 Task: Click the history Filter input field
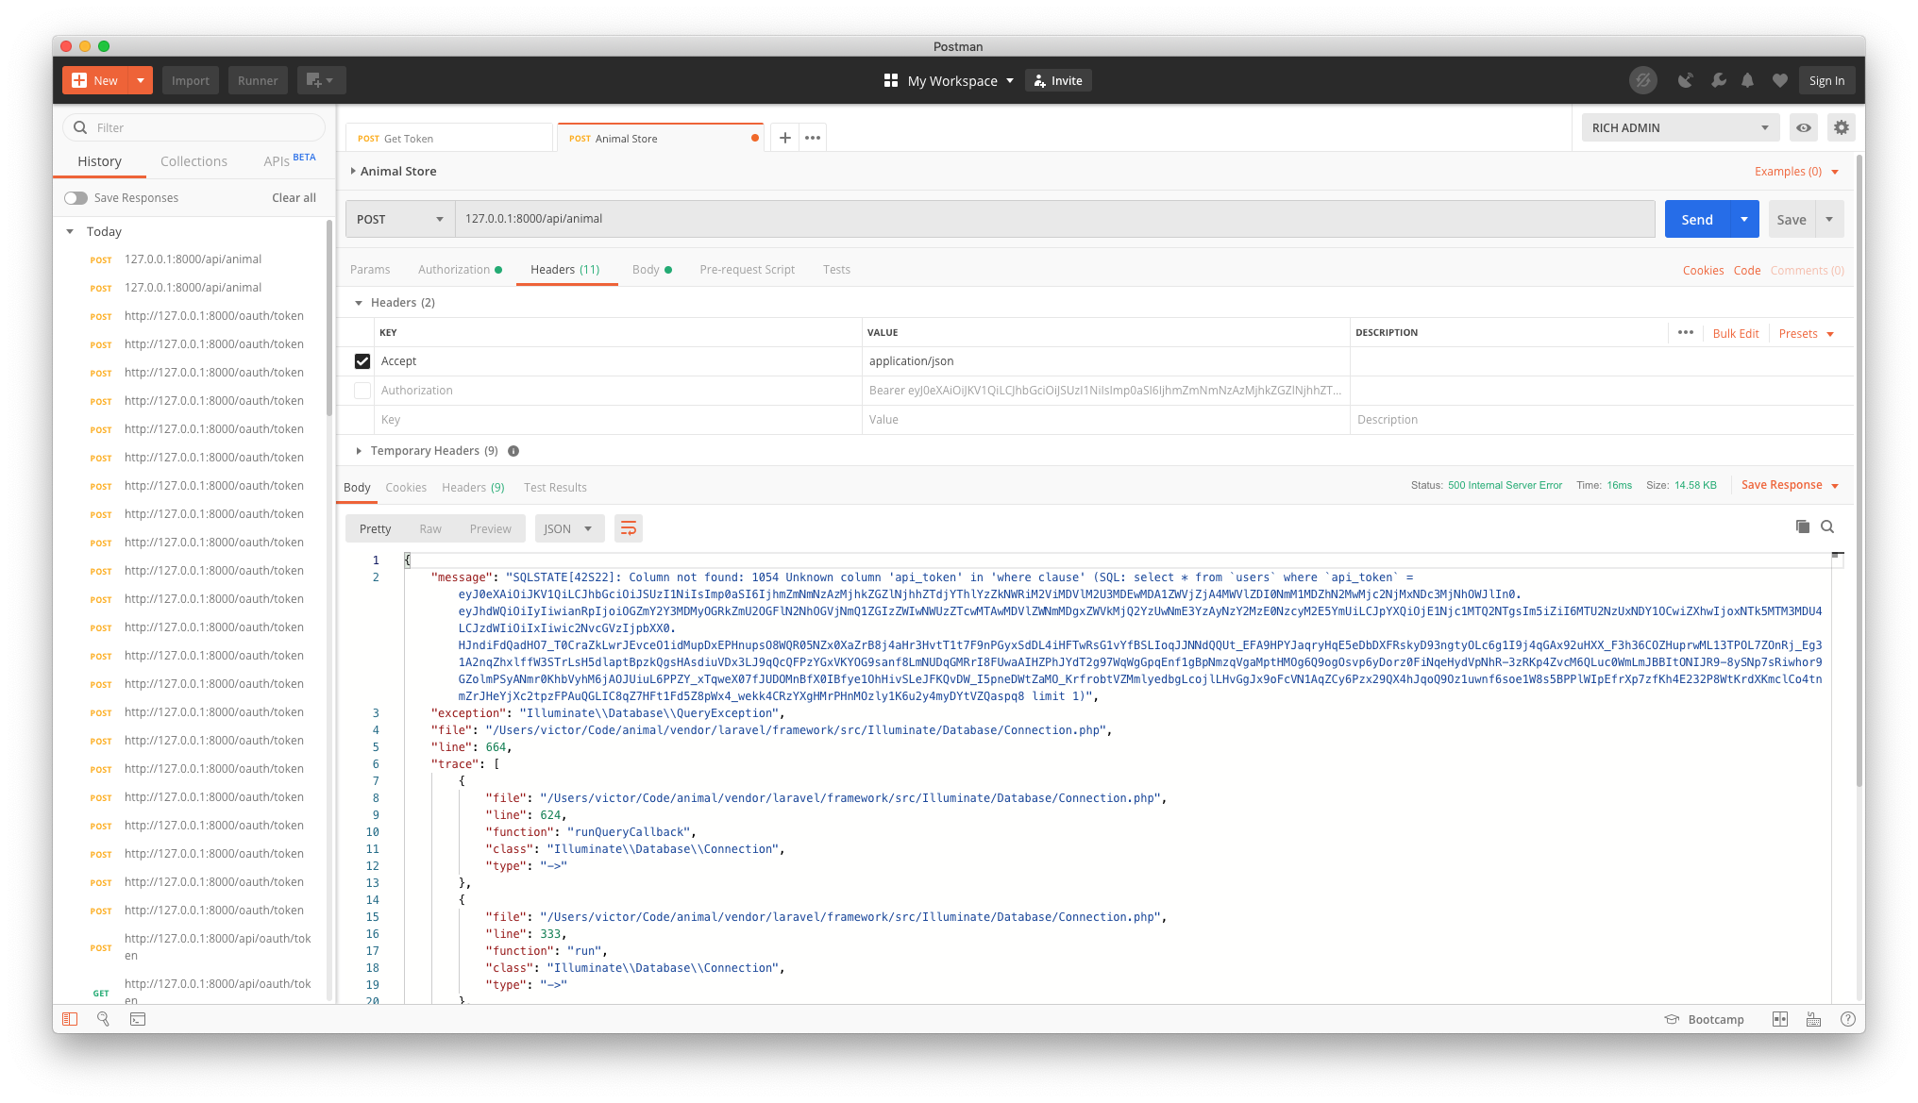click(193, 127)
